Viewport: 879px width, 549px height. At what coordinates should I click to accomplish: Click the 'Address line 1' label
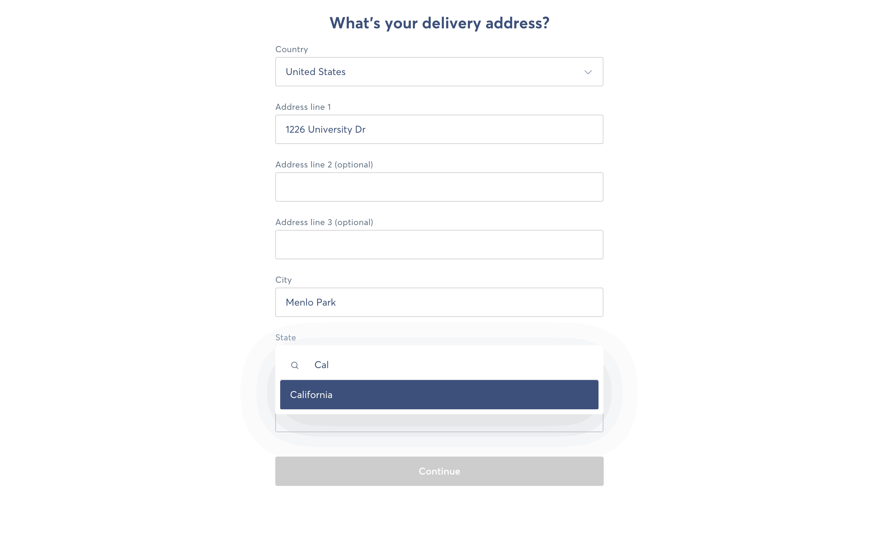[x=303, y=107]
